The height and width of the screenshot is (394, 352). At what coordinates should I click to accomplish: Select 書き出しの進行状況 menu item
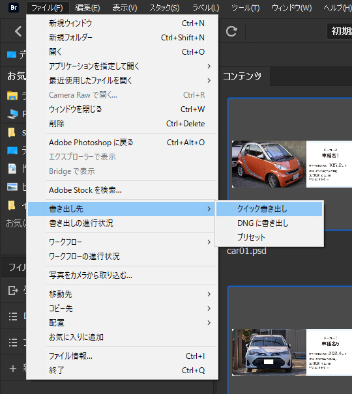click(122, 223)
